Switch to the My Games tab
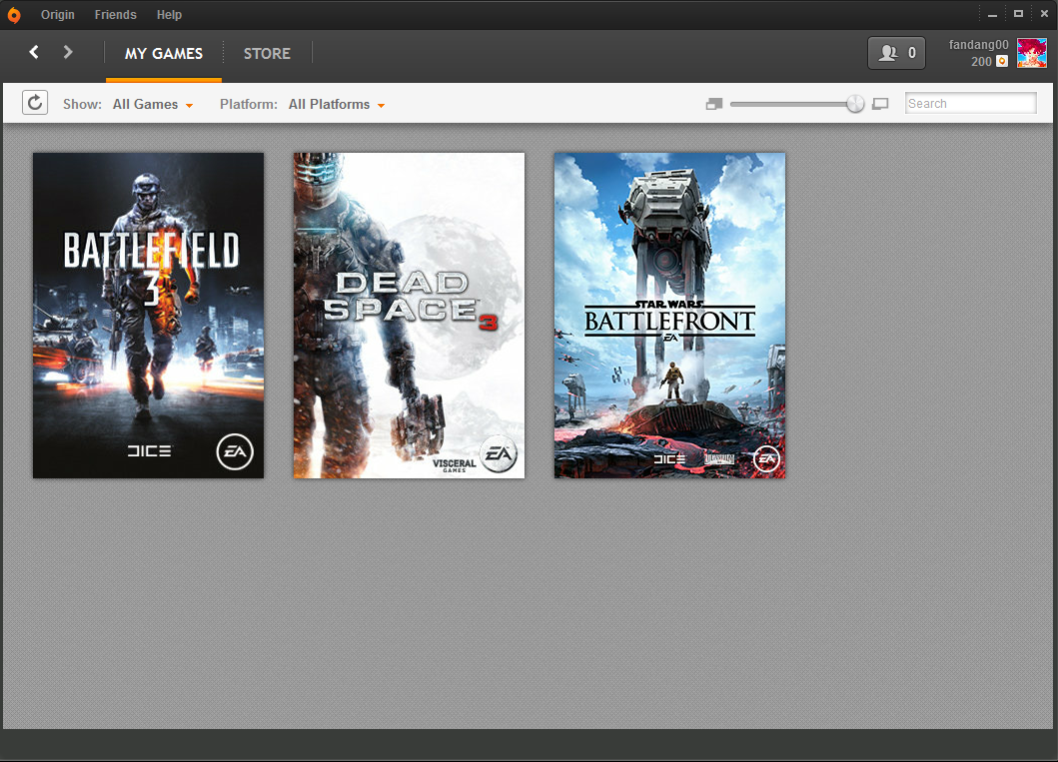The height and width of the screenshot is (762, 1058). click(x=163, y=54)
